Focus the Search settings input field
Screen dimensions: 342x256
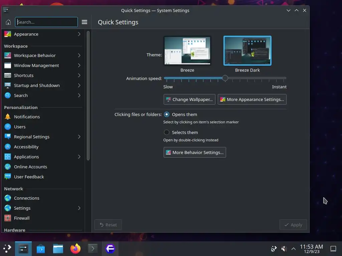click(x=46, y=22)
